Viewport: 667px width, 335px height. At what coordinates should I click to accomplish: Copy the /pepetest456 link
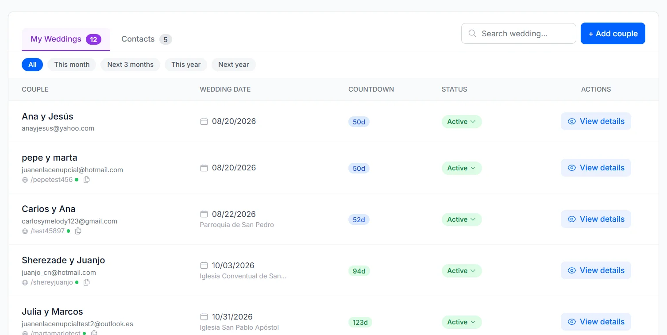tap(87, 180)
